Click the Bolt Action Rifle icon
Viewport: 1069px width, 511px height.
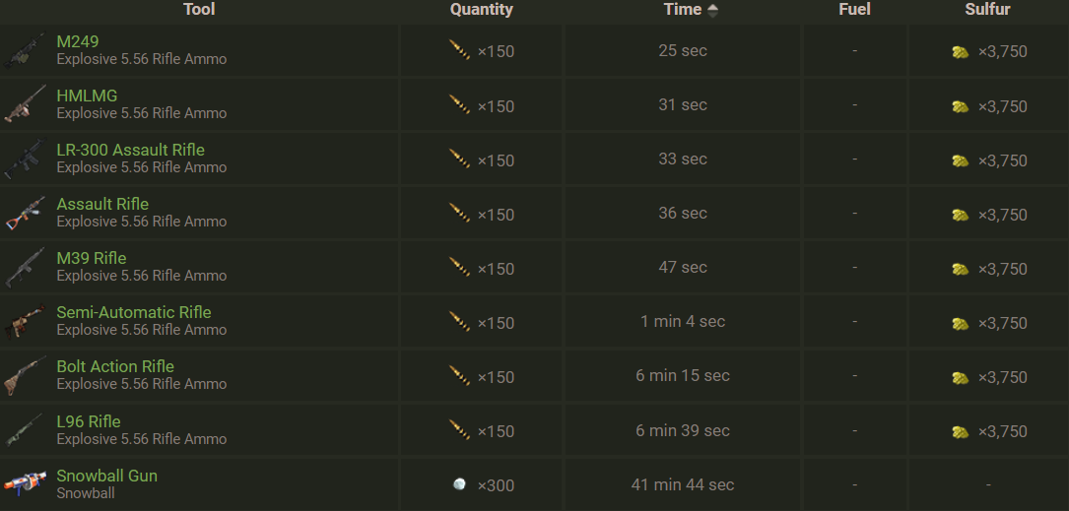point(24,376)
